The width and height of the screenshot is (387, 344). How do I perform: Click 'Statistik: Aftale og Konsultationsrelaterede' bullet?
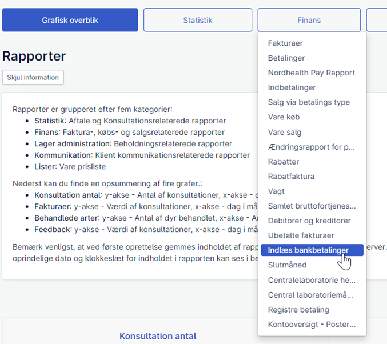click(130, 121)
